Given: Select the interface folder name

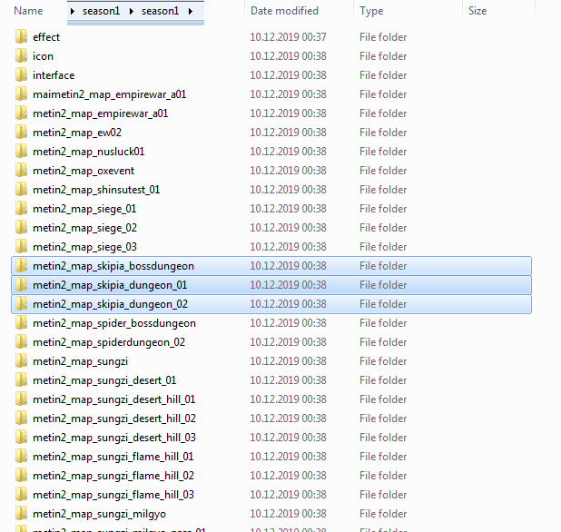Looking at the screenshot, I should click(54, 75).
